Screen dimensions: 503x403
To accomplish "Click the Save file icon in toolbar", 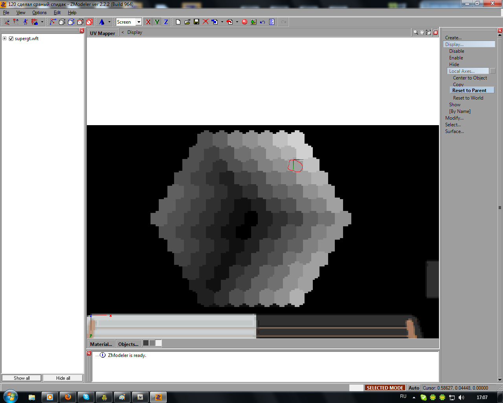I will click(196, 22).
